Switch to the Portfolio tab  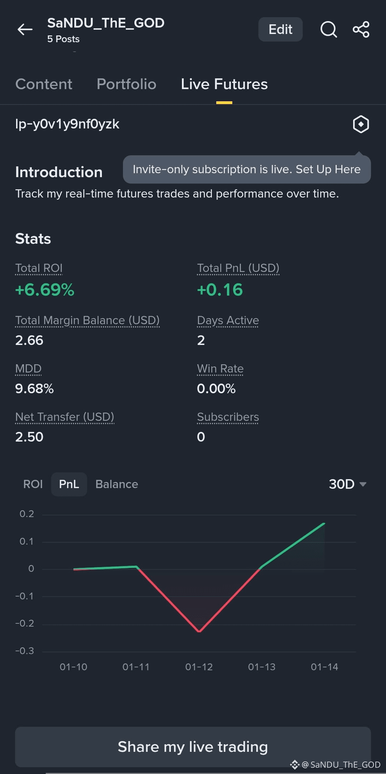pyautogui.click(x=127, y=84)
